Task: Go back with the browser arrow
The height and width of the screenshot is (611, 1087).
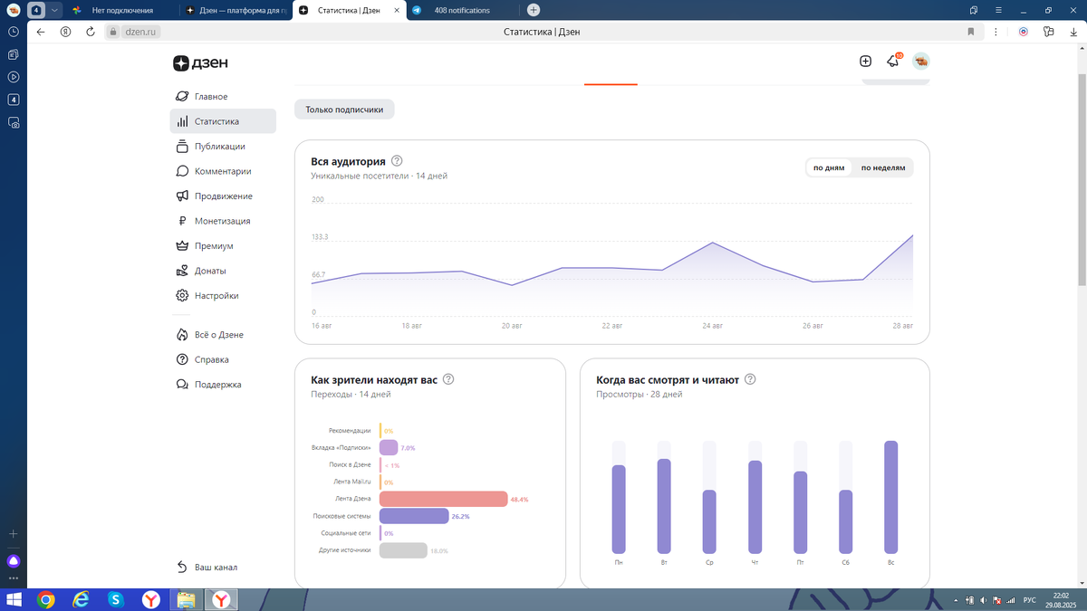Action: pyautogui.click(x=40, y=32)
